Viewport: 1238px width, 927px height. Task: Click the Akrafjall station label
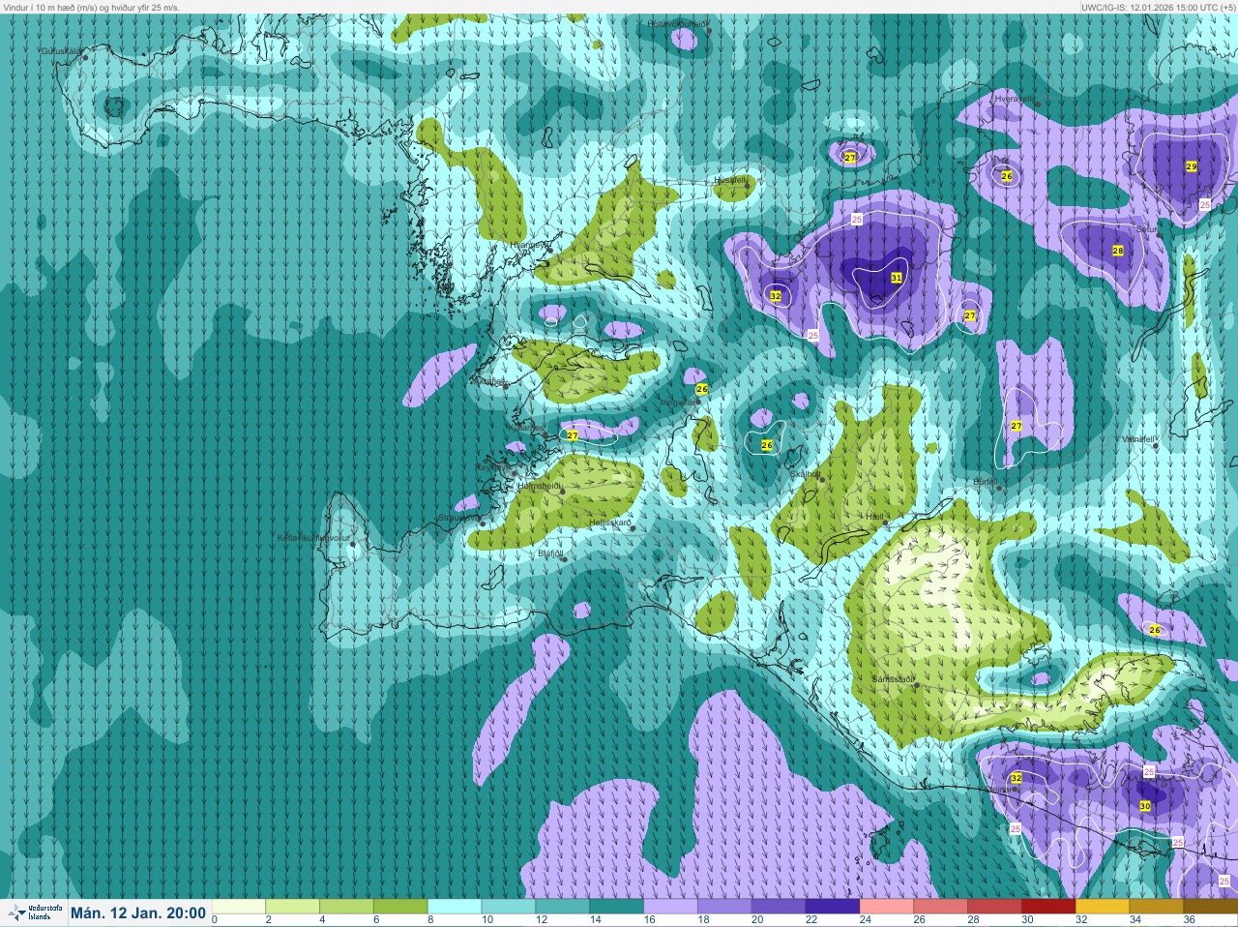(x=488, y=382)
